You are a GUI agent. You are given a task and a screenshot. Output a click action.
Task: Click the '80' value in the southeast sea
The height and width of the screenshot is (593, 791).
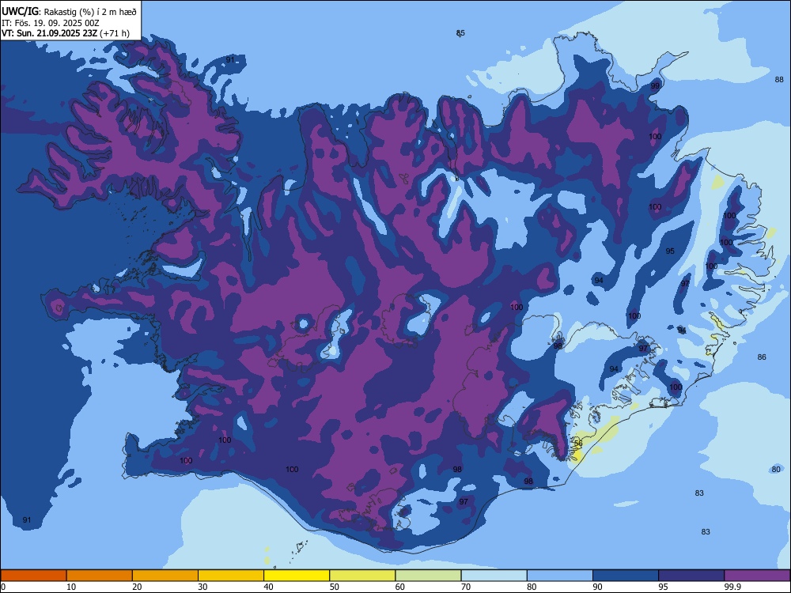[776, 470]
